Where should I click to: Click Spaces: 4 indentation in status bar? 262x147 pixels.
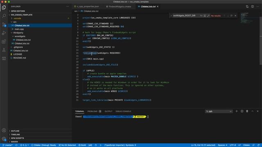click(x=223, y=145)
